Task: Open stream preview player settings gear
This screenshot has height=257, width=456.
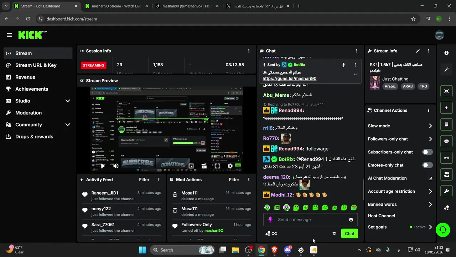Action: pos(230,166)
